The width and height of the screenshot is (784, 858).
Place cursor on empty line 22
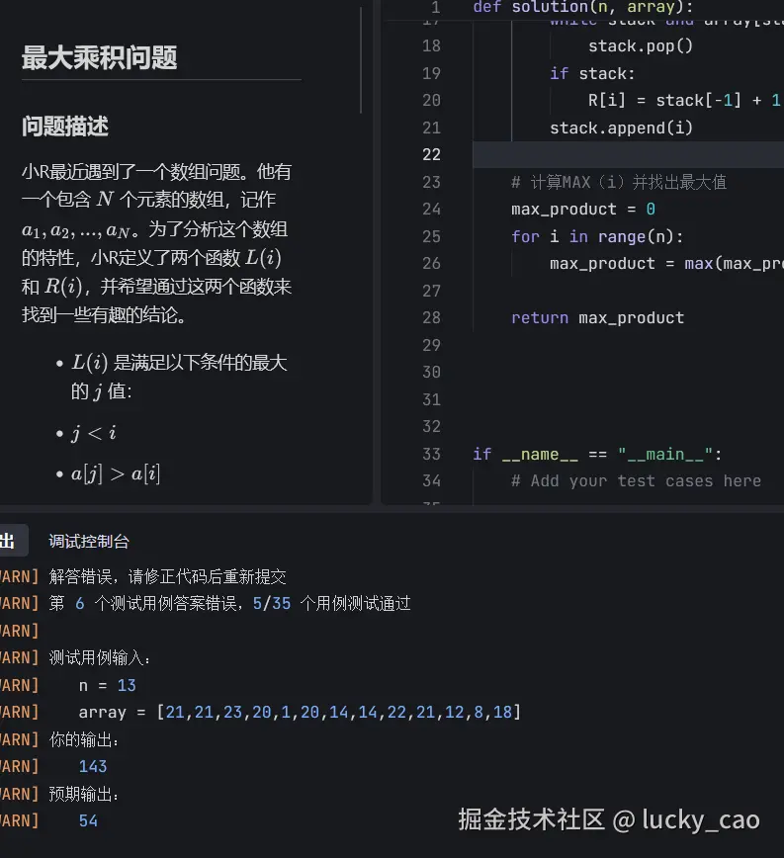[x=628, y=154]
